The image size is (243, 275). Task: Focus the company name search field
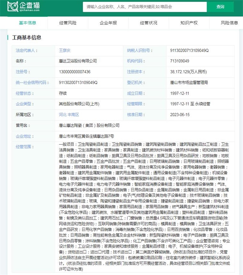[x=145, y=7]
